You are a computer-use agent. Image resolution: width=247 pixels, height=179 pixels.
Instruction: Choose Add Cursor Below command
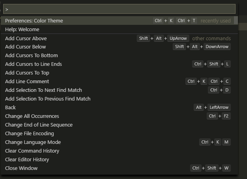coord(119,47)
